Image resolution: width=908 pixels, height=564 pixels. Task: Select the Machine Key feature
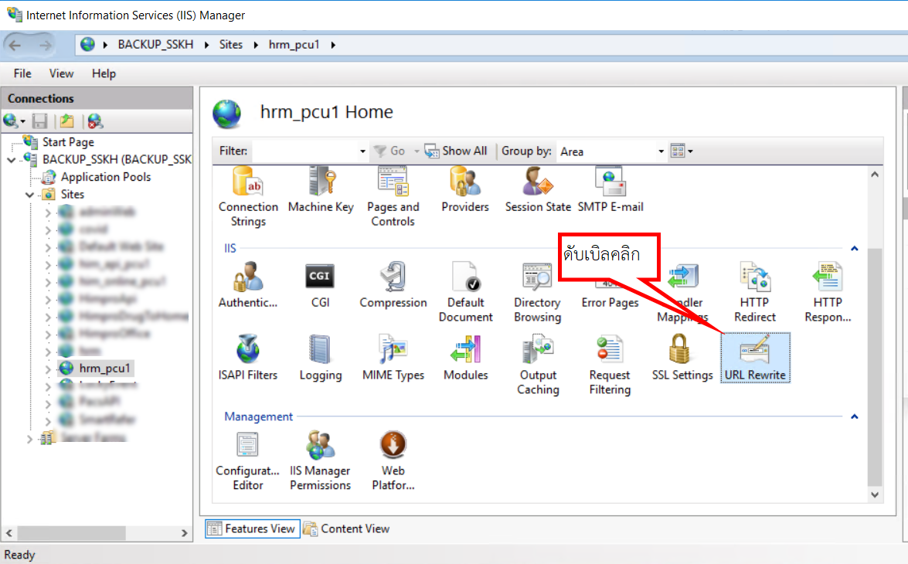coord(321,189)
